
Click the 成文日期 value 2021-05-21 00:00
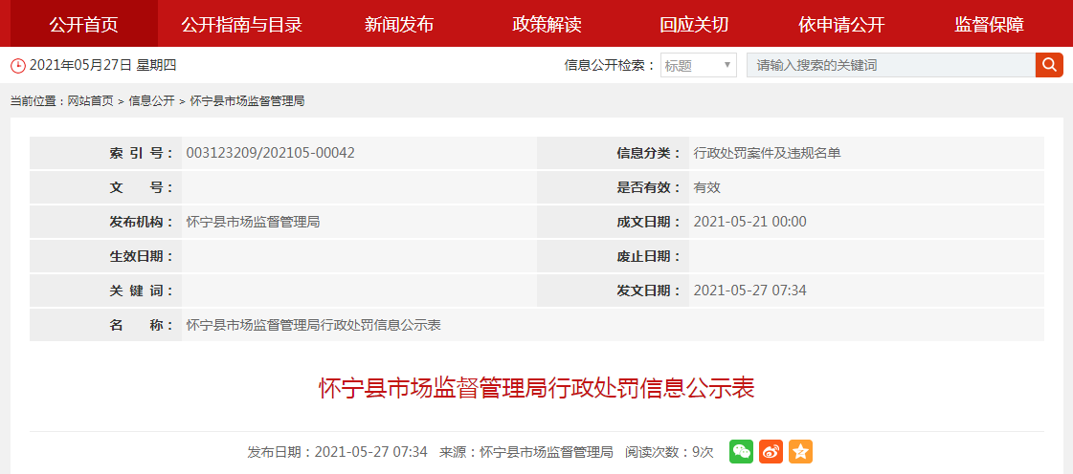(x=750, y=222)
